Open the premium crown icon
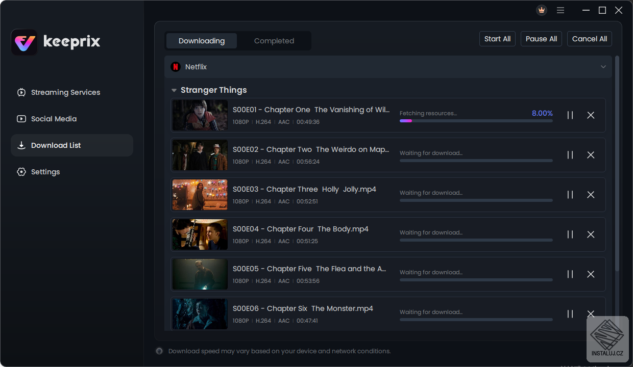 click(x=542, y=10)
